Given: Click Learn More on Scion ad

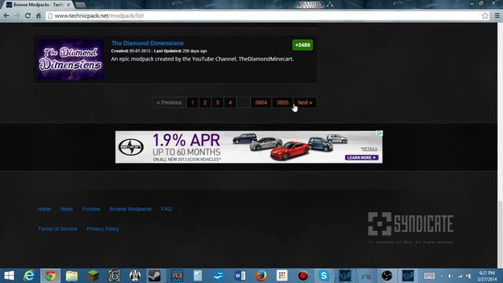Looking at the screenshot, I should 362,157.
